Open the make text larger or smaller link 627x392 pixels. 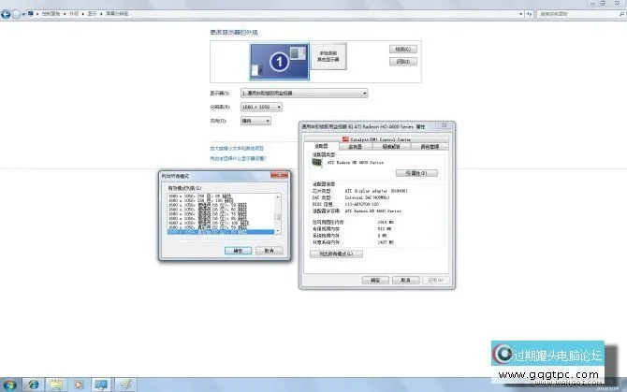click(x=237, y=148)
